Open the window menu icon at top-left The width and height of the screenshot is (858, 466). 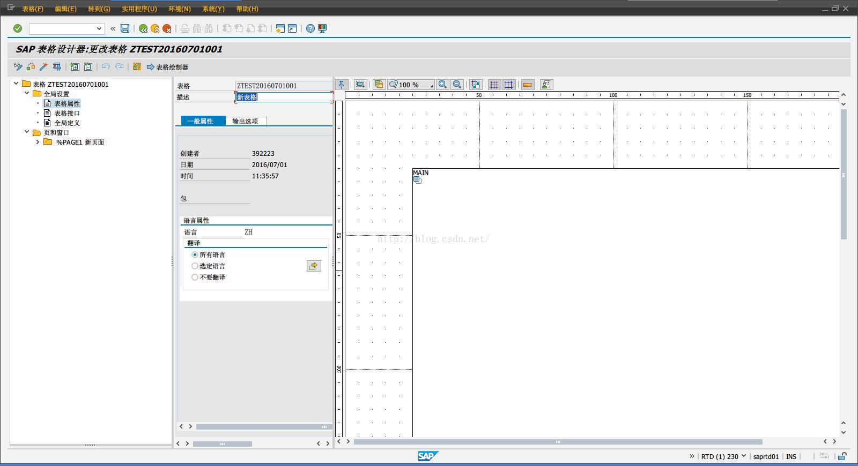tap(11, 7)
